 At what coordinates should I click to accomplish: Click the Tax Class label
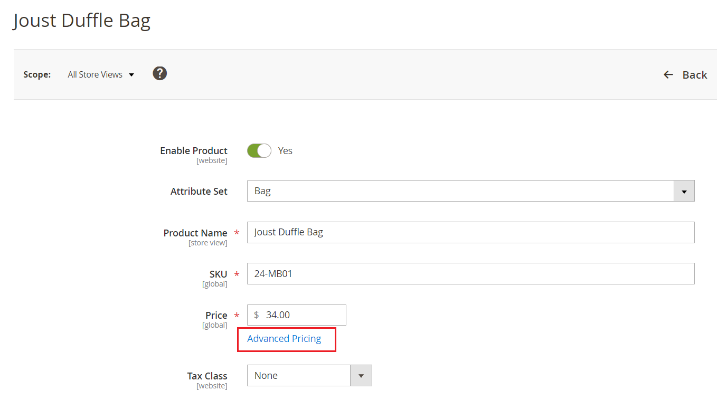coord(207,376)
